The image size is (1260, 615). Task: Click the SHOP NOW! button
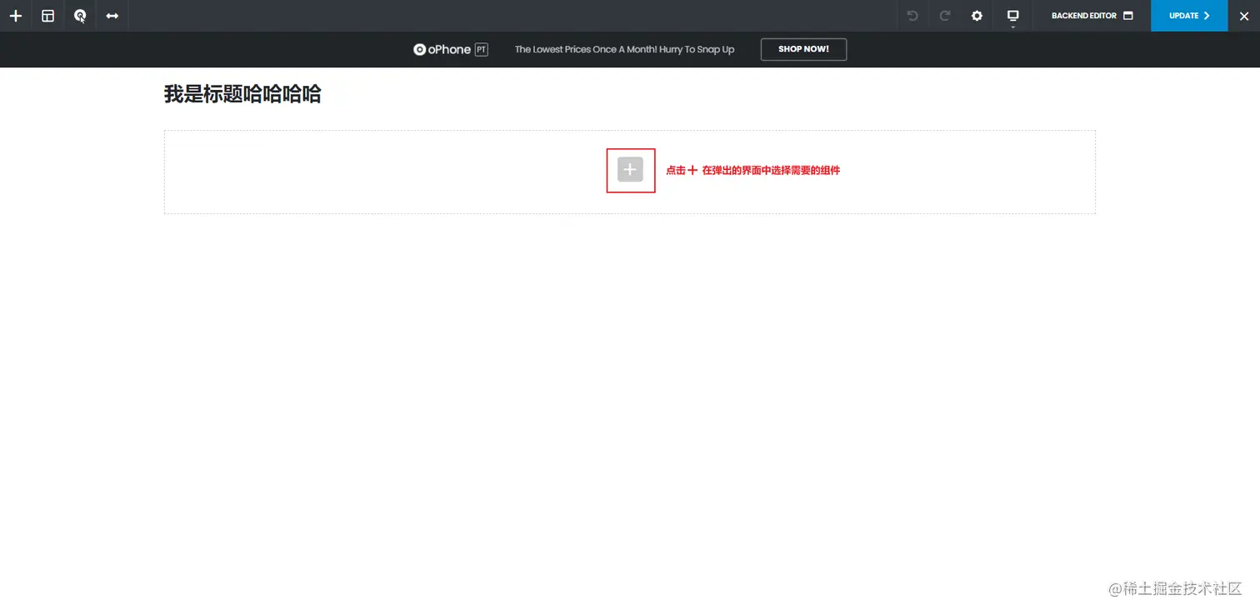point(803,49)
